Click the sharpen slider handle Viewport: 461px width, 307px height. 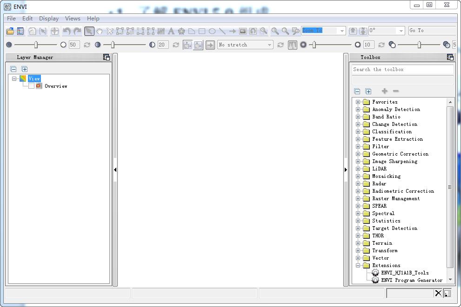pos(314,45)
